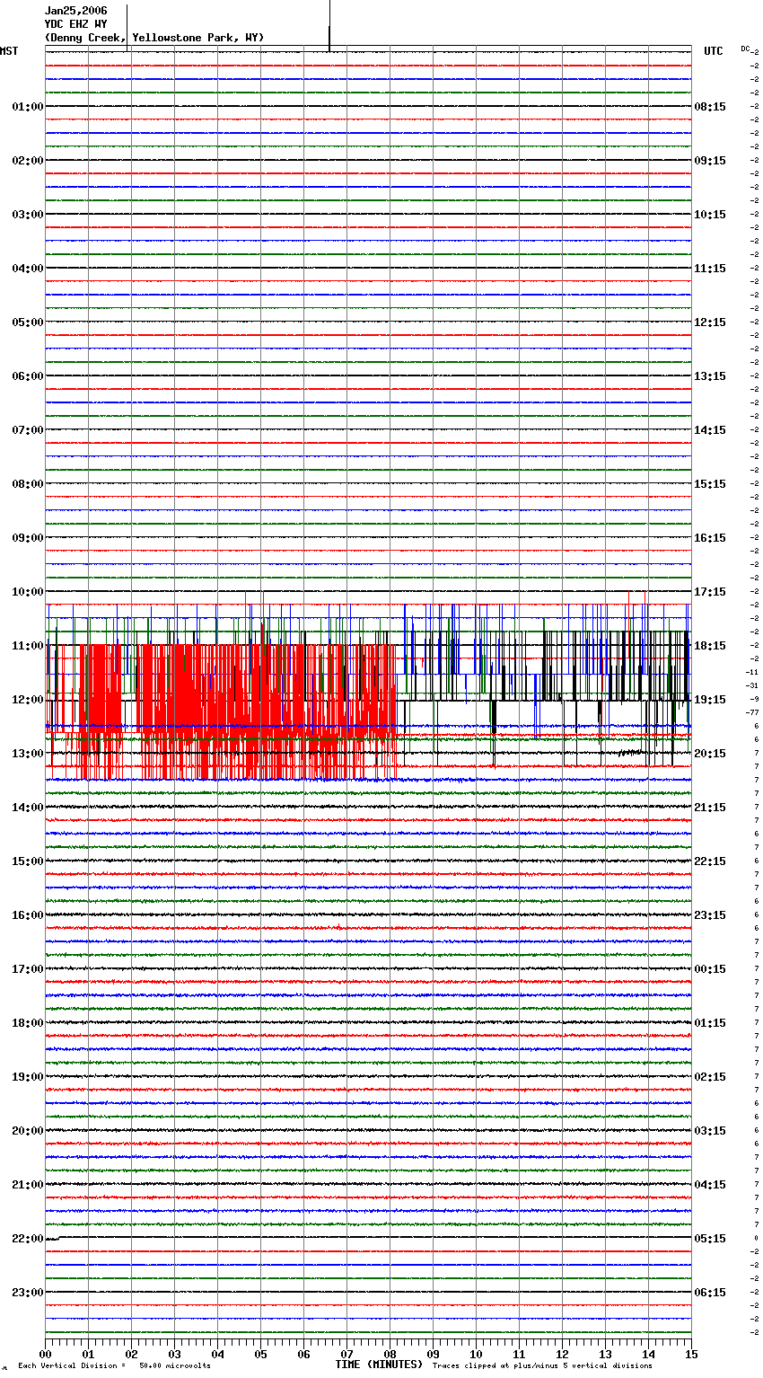Click the '03:00' MST row label
The height and width of the screenshot is (1378, 763).
[28, 215]
